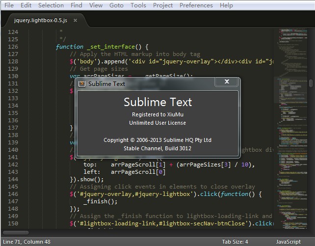Click 'Assigning click events' comment line
The image size is (315, 246).
pos(162,187)
